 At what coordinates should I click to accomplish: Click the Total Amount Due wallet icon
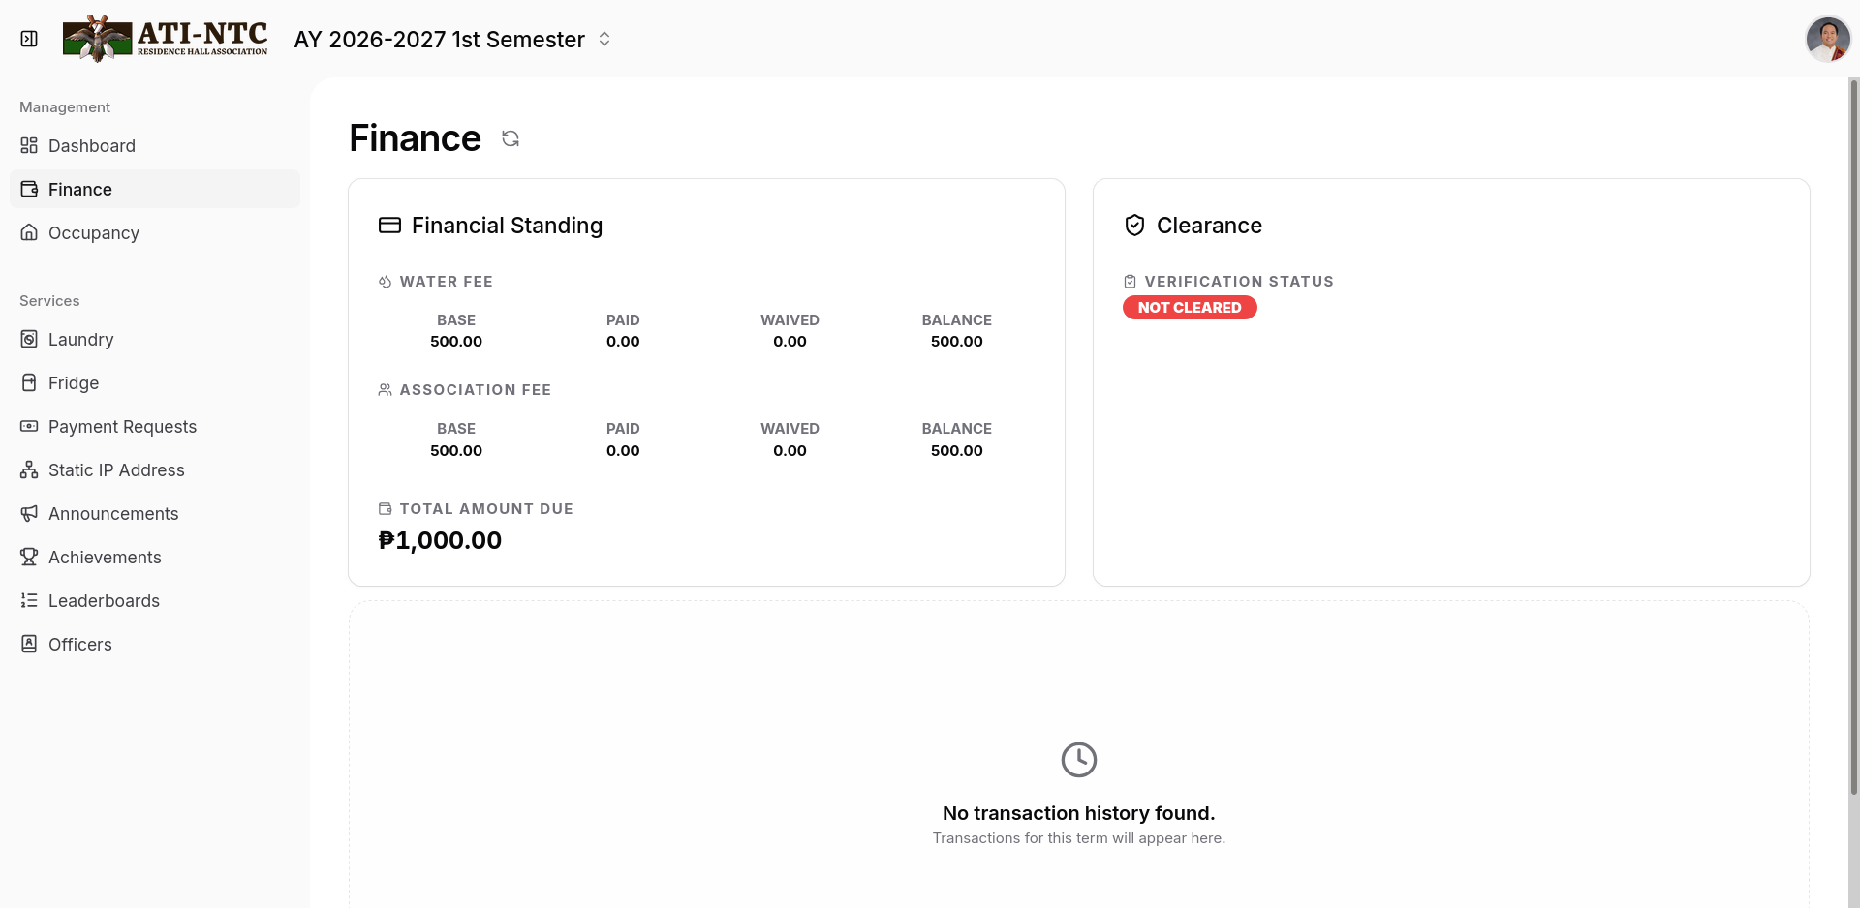(x=385, y=509)
